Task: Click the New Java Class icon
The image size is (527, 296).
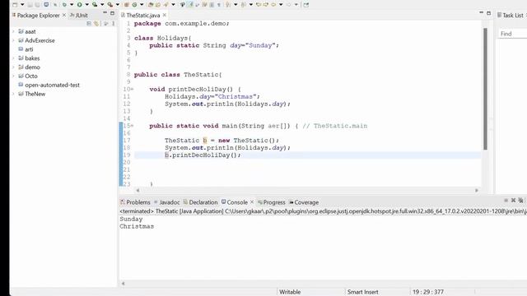Action: (x=135, y=5)
